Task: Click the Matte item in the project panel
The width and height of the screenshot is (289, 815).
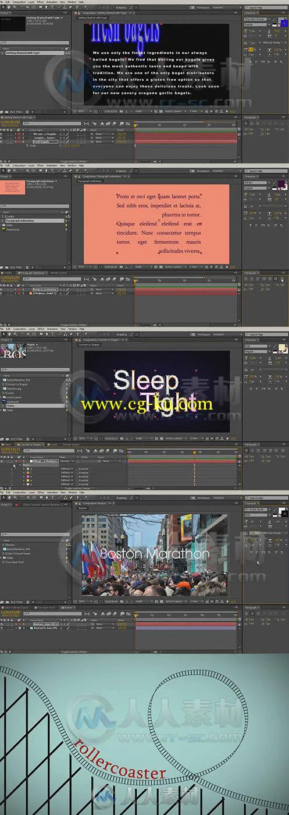Action: pyautogui.click(x=12, y=406)
